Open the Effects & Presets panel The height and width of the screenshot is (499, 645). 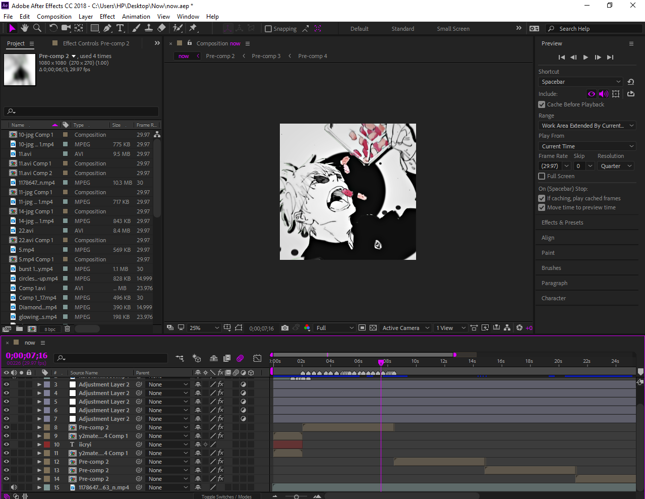[562, 223]
